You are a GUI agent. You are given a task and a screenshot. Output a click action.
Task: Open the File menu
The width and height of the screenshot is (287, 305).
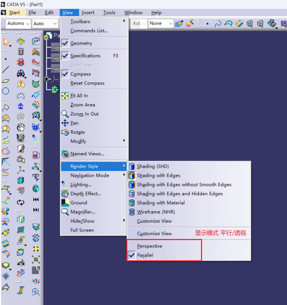(x=32, y=13)
